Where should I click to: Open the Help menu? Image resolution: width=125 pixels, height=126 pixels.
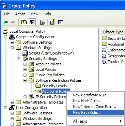47,14
